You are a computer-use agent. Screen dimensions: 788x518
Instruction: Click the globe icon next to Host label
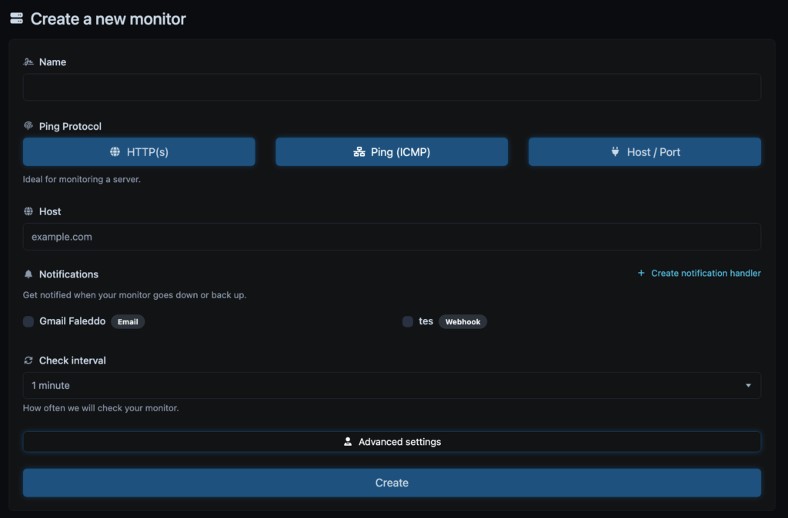click(x=28, y=211)
